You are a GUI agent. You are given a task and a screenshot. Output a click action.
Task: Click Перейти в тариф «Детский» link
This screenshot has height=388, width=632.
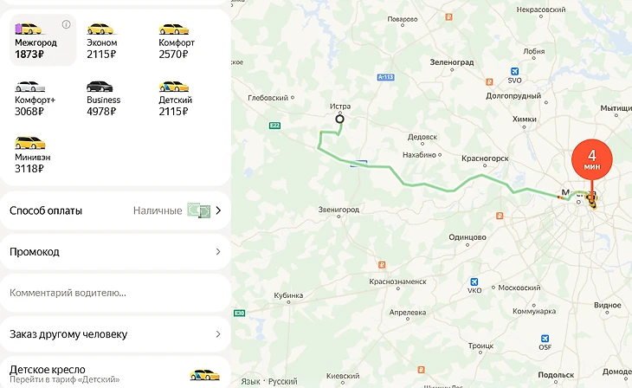coord(64,379)
